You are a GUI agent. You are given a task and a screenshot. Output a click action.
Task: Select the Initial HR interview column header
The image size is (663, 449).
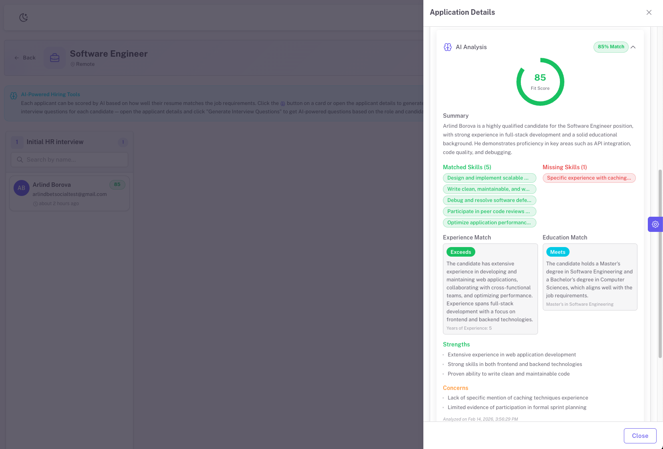(55, 142)
